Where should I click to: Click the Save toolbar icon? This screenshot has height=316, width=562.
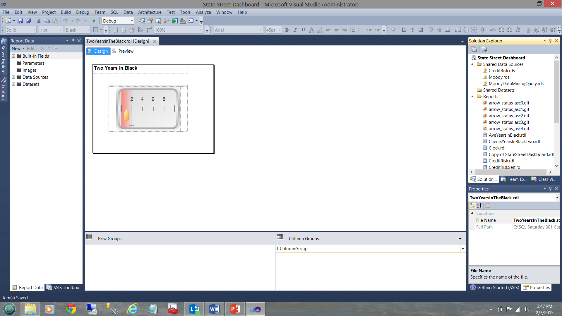(x=20, y=21)
